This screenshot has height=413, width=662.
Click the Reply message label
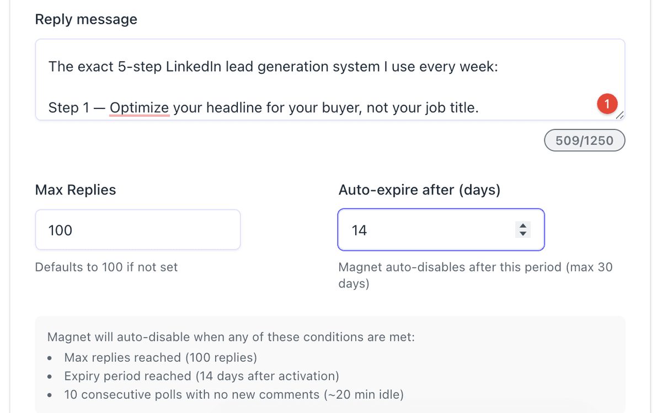coord(86,19)
